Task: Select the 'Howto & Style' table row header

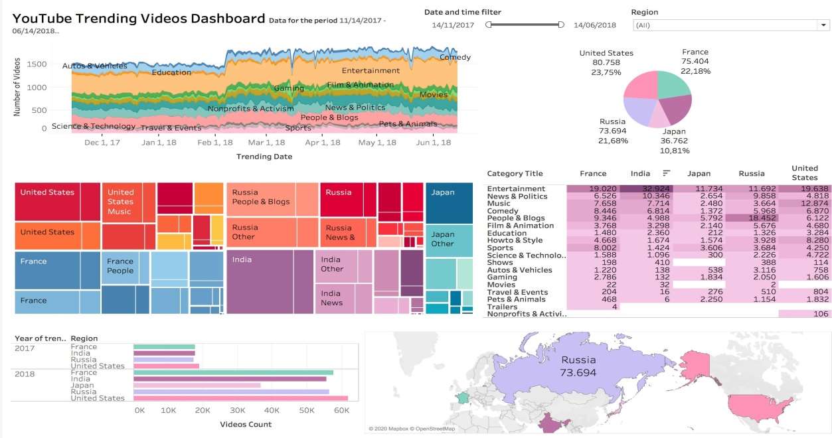Action: [515, 240]
